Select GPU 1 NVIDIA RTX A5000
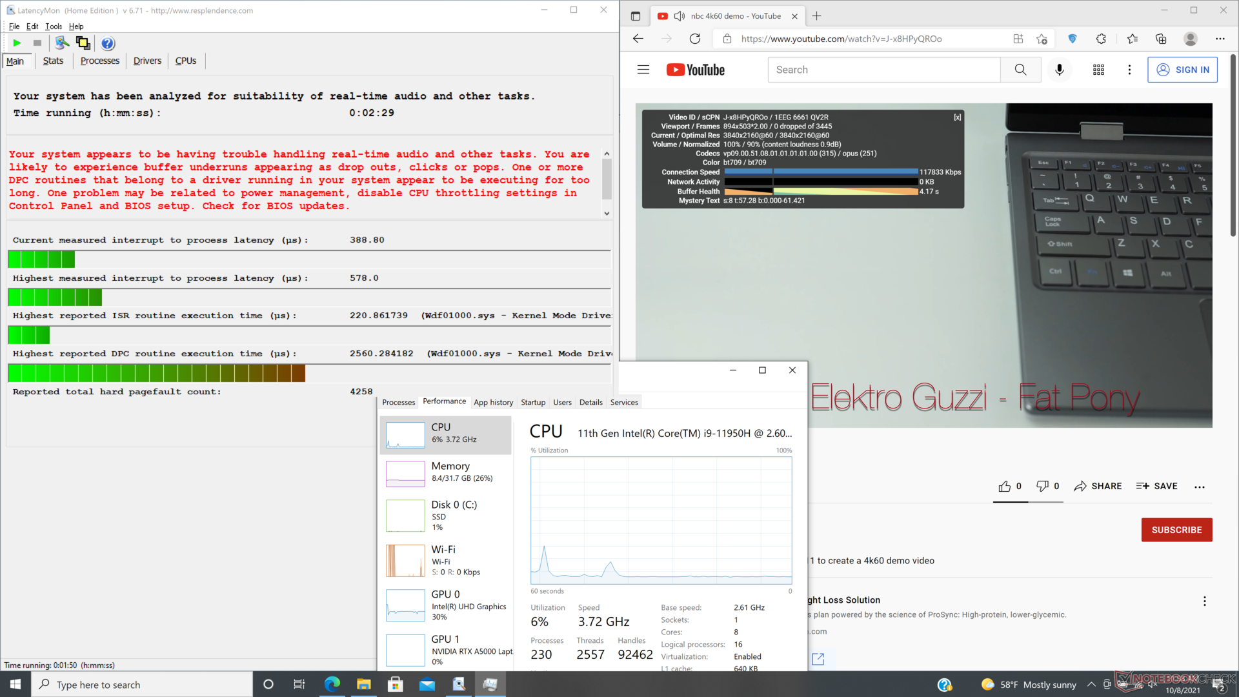Image resolution: width=1239 pixels, height=697 pixels. pos(445,649)
